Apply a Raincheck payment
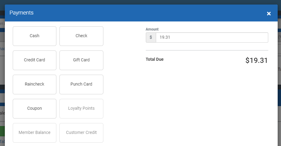Image resolution: width=281 pixels, height=146 pixels. click(x=35, y=84)
